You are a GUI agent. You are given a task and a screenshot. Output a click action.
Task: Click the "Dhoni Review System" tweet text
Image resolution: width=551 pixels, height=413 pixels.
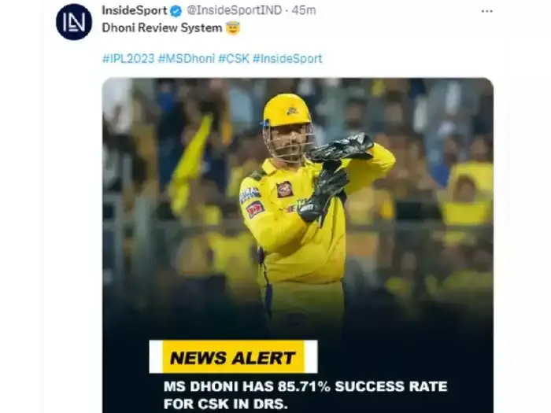click(x=162, y=28)
